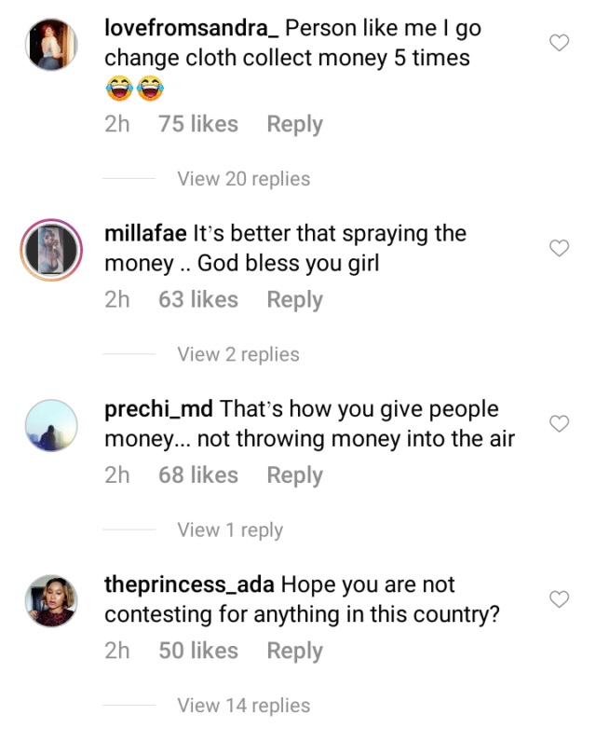Open the theprincess_ada username link
The image size is (596, 742).
189,585
